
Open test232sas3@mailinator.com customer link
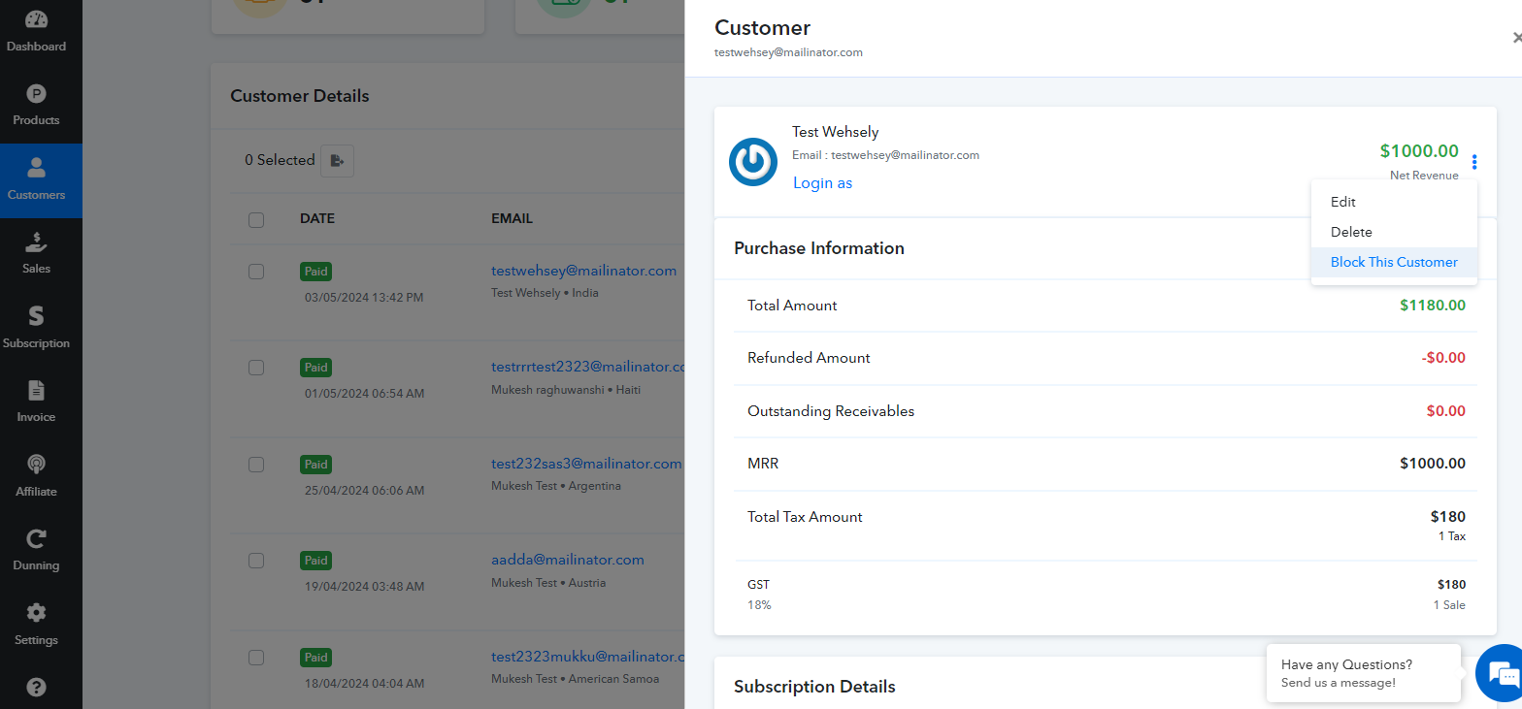[x=586, y=464]
